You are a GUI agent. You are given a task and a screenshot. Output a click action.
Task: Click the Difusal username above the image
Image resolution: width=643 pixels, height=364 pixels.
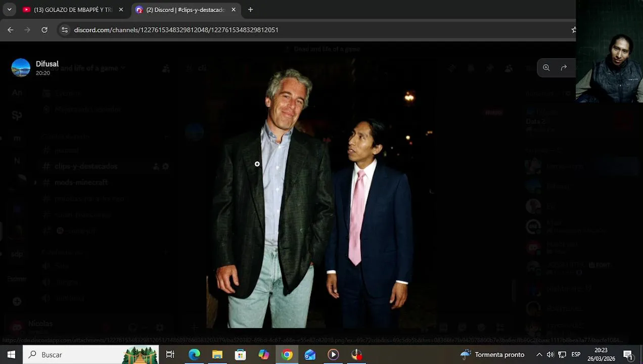(47, 64)
